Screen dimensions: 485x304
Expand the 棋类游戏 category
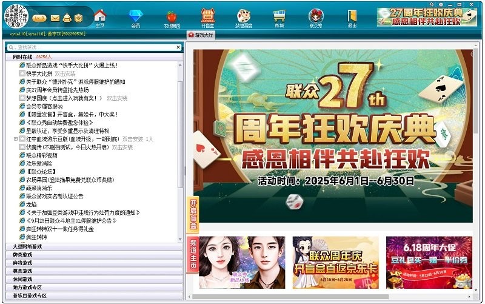tap(95, 271)
